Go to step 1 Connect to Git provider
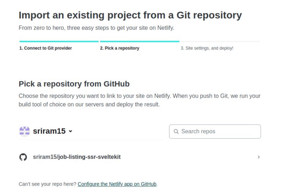This screenshot has height=195, width=304. pyautogui.click(x=46, y=48)
